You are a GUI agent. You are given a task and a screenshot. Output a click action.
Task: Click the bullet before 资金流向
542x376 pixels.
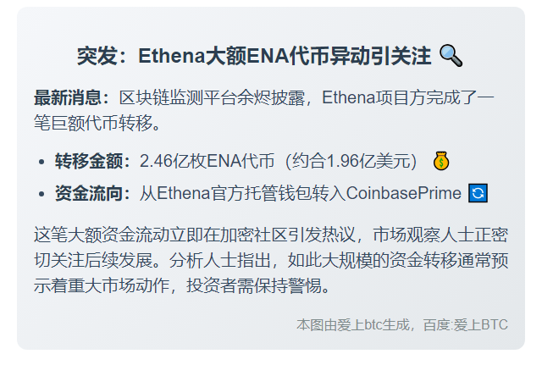43,194
